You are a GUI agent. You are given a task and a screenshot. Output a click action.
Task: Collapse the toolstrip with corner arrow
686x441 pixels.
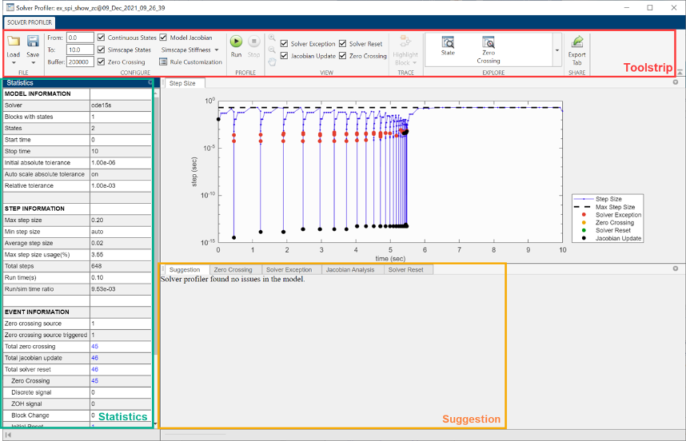(x=680, y=72)
